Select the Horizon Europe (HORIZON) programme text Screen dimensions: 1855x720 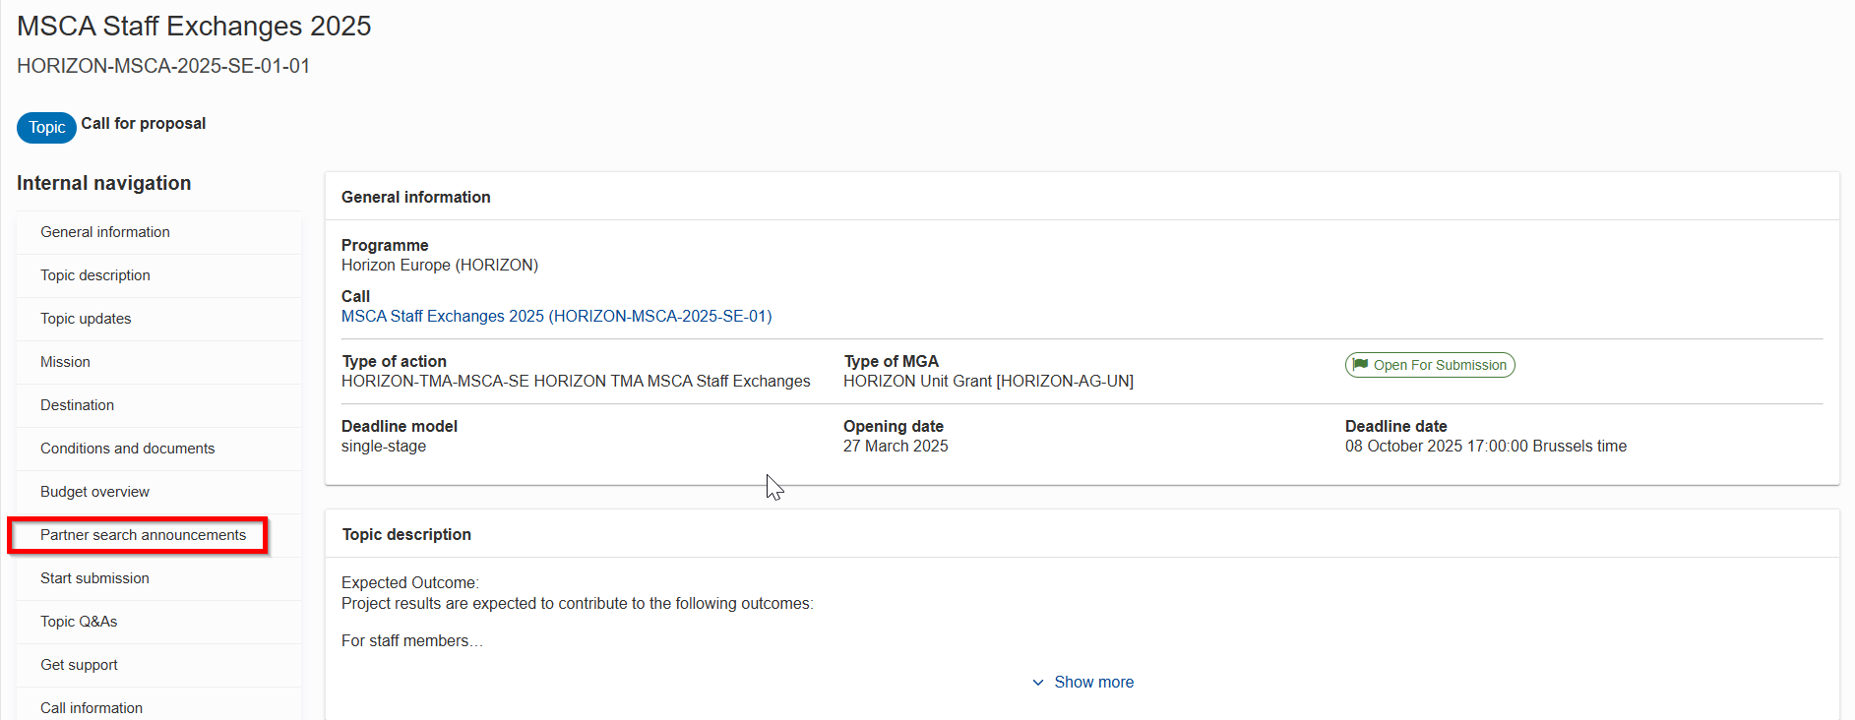click(440, 265)
